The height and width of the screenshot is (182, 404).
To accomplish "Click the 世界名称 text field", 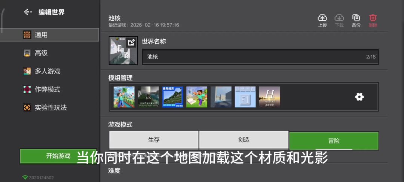I will [254, 57].
